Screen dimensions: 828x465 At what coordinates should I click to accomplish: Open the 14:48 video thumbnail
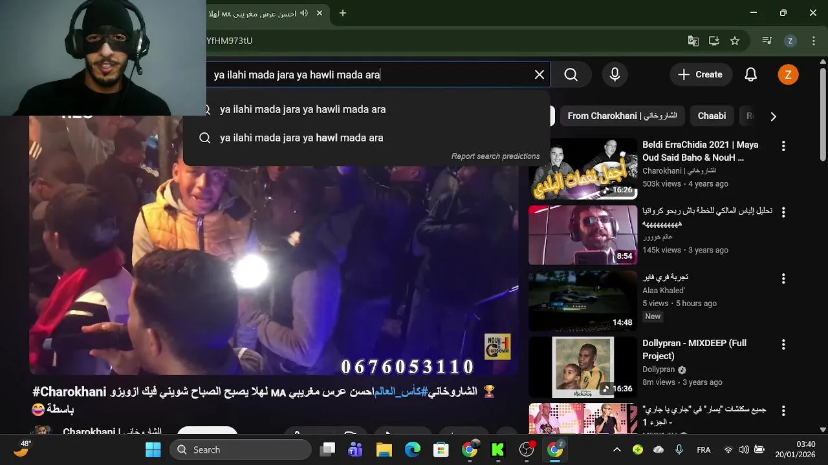[583, 301]
